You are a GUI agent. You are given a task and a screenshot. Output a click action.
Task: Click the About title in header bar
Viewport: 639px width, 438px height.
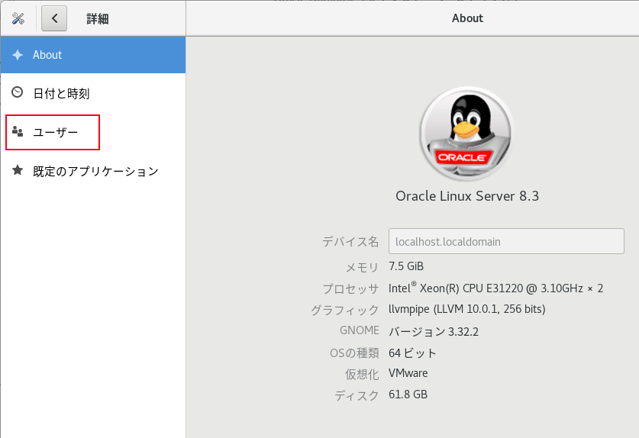467,18
